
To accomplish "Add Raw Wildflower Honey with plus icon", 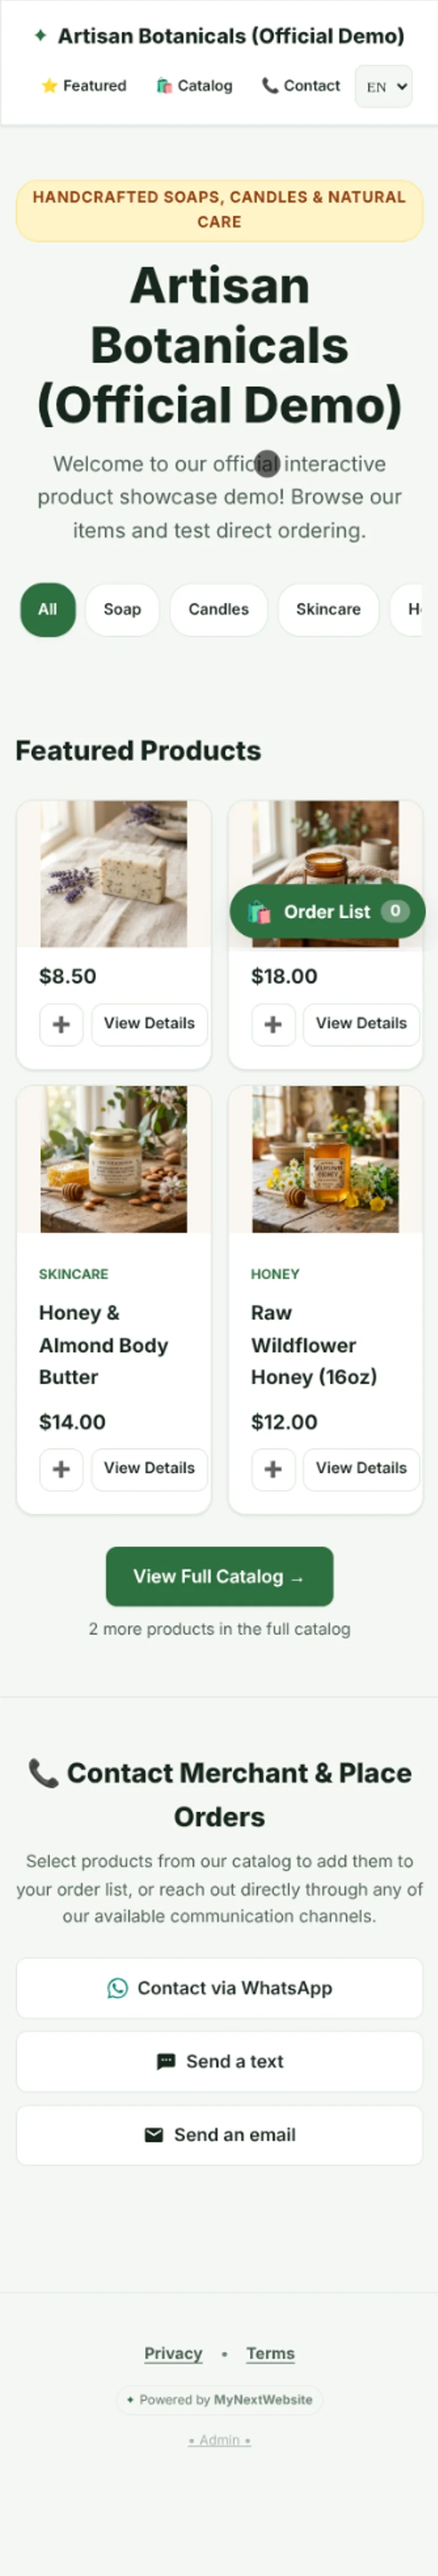I will pyautogui.click(x=273, y=1469).
